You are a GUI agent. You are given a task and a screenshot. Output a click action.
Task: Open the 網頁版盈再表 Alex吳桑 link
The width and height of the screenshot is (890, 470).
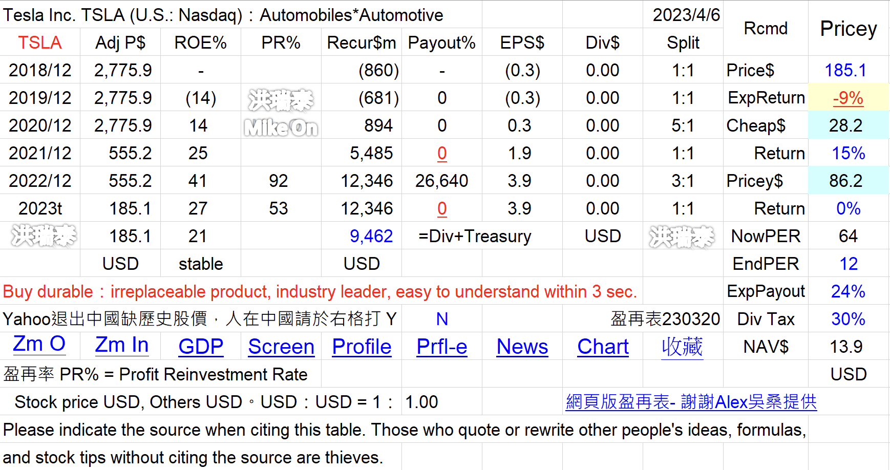pos(691,402)
